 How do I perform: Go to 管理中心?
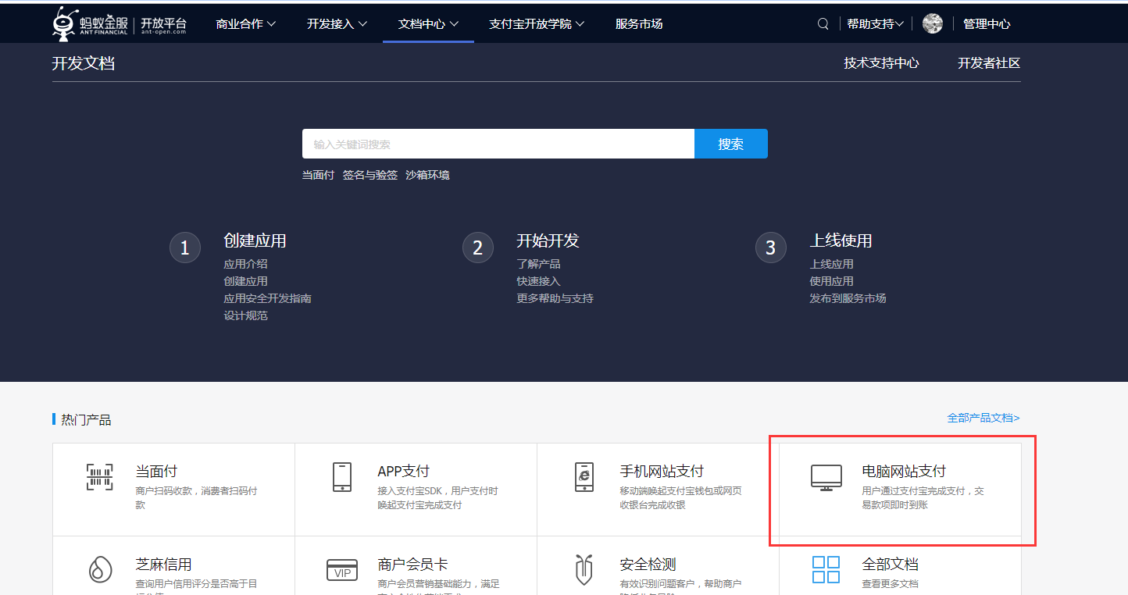pyautogui.click(x=987, y=24)
